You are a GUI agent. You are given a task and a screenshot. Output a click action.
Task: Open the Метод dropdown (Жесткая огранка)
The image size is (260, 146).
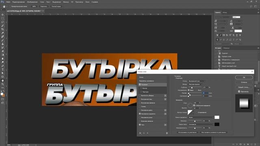195,84
